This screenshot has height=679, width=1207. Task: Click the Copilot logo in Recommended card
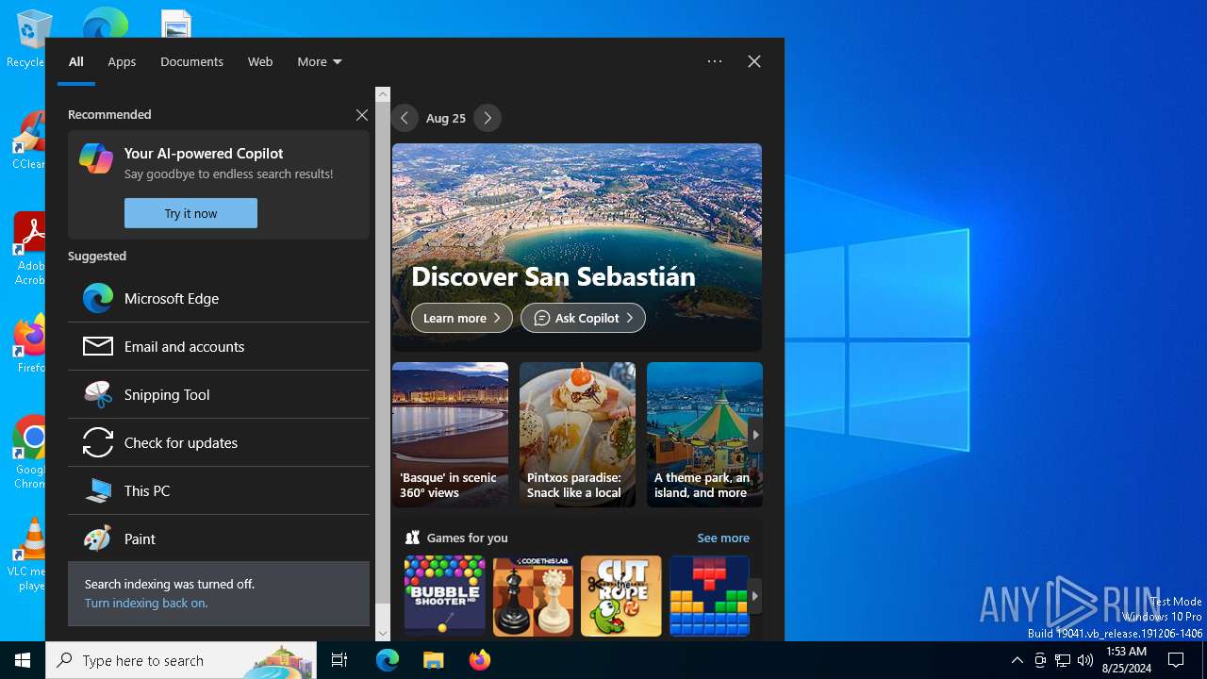tap(96, 158)
